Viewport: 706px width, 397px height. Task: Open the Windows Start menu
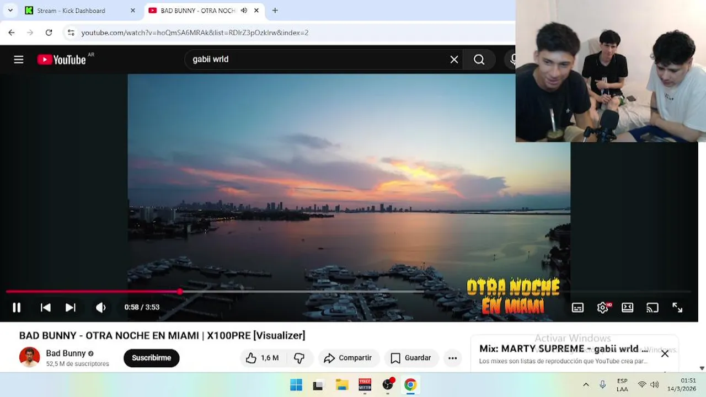296,385
